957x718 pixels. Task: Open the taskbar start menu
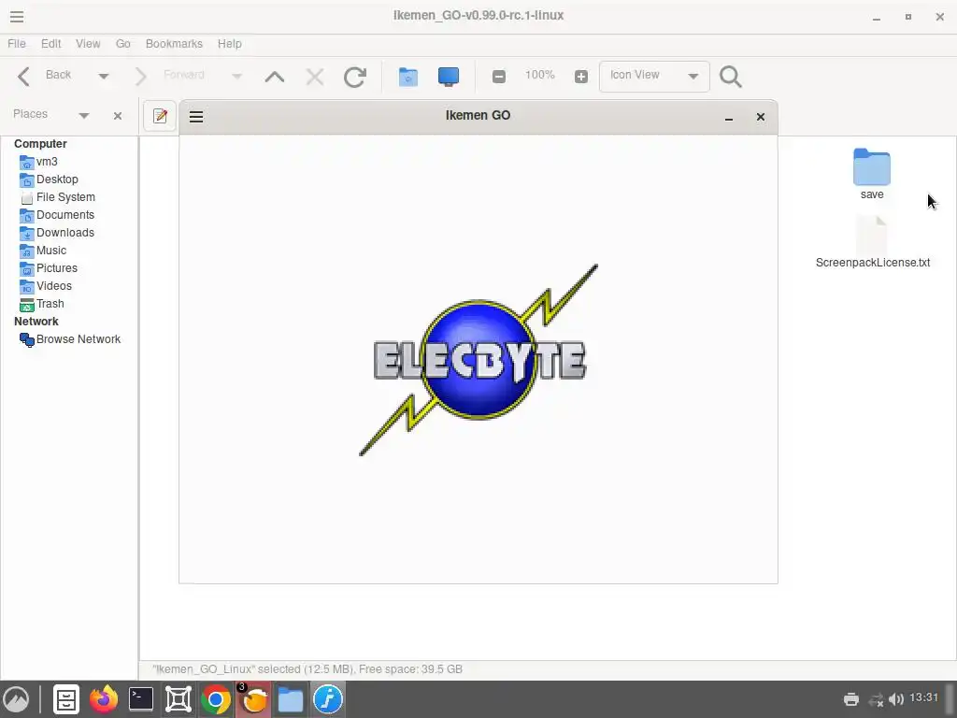click(x=17, y=699)
